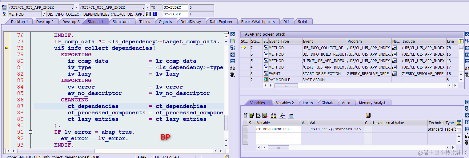Viewport: 469px width, 158px height.
Task: Click the maximize horizontally icon beside source code
Action: 233,61
